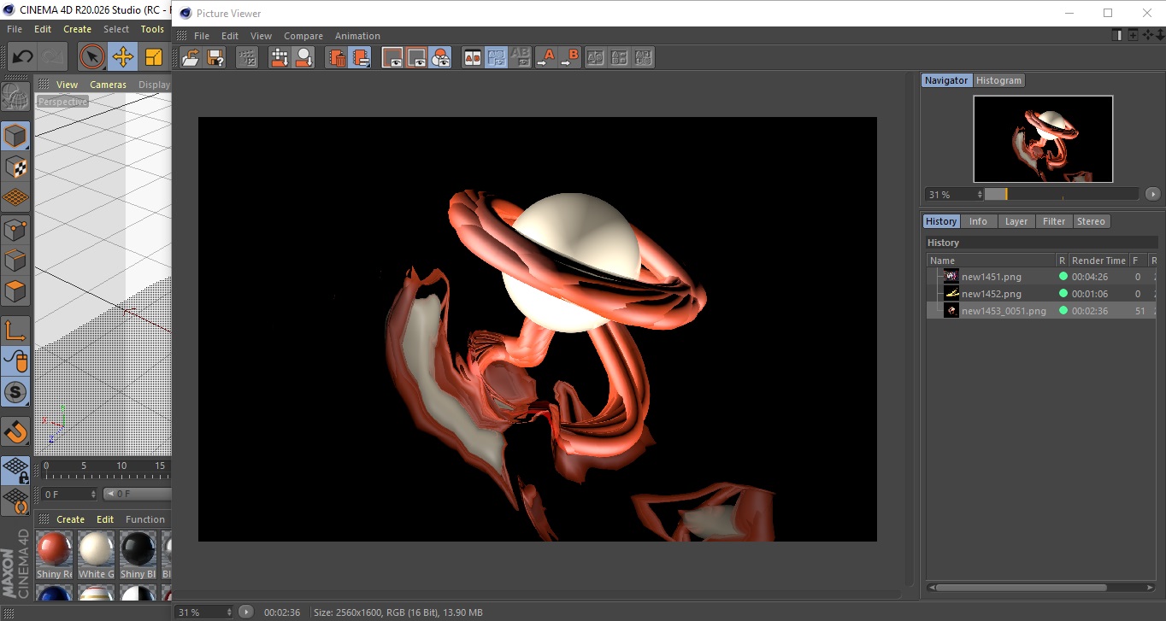1166x621 pixels.
Task: Click the Open image folder icon
Action: tap(191, 57)
